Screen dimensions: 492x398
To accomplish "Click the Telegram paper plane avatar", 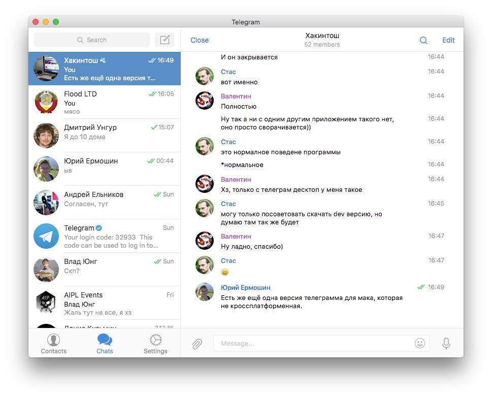I will click(46, 236).
